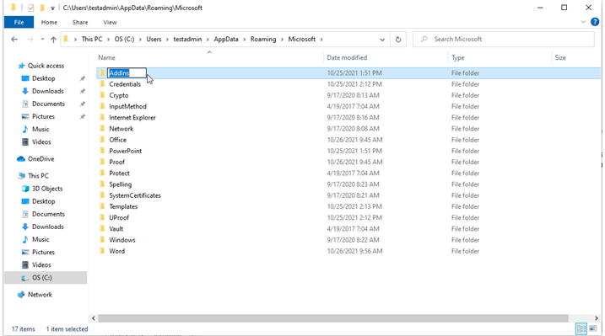Click the New folder icon in title bar
Screen dimensions: 605x336
pos(42,8)
